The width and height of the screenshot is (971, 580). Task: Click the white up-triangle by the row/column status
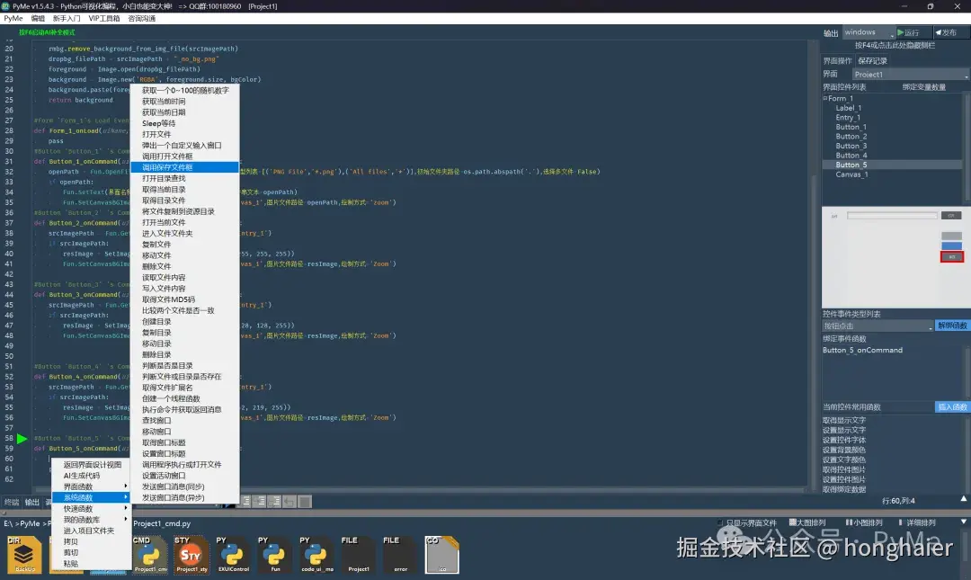(964, 498)
